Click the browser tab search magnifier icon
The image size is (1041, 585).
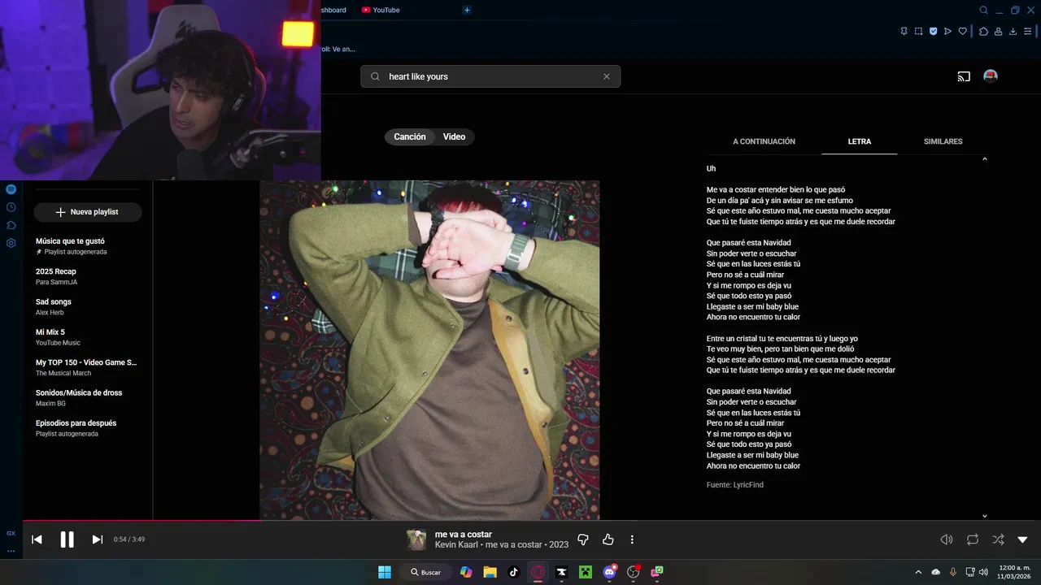pyautogui.click(x=983, y=10)
